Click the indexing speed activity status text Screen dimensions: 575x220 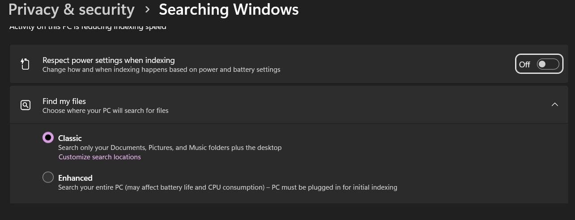click(88, 27)
